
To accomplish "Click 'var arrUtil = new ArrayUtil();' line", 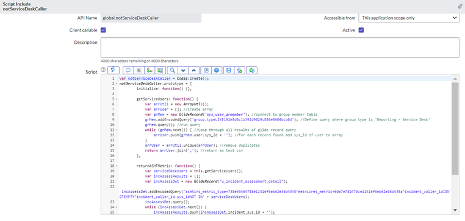I will [177, 104].
